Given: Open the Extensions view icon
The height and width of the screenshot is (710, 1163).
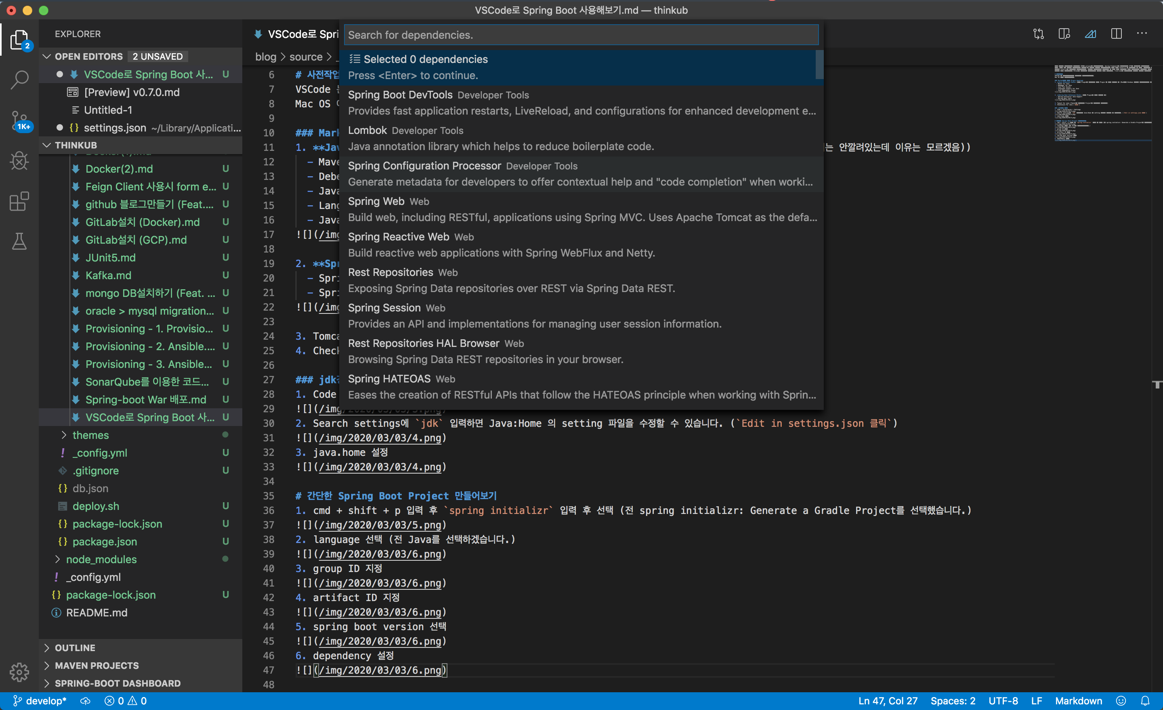Looking at the screenshot, I should 19,201.
